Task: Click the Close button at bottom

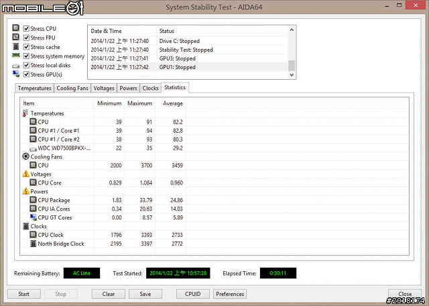Action: [x=405, y=294]
